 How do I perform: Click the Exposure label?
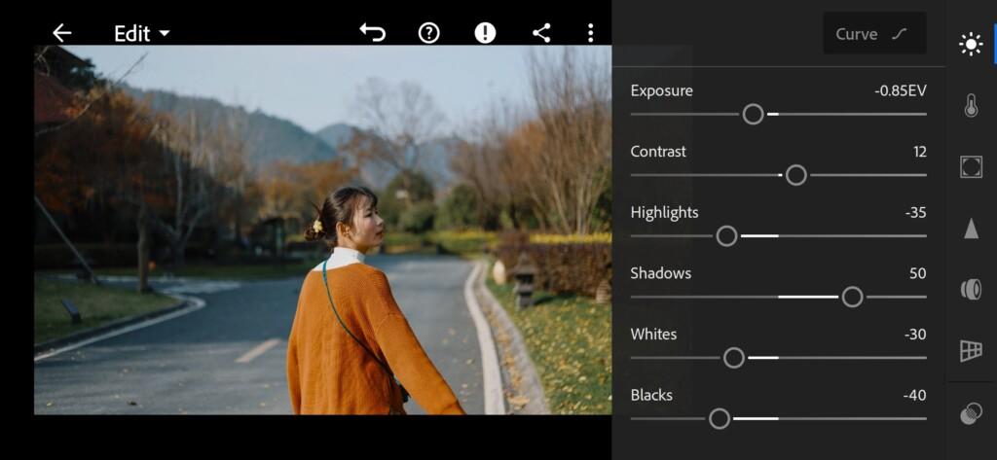tap(661, 90)
